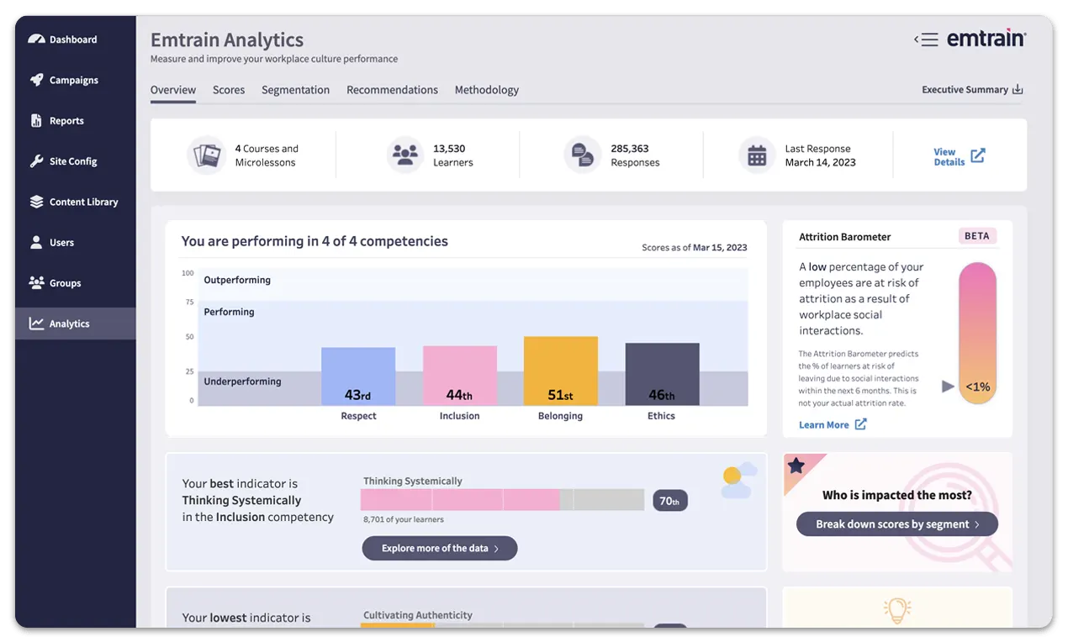This screenshot has height=642, width=1068.
Task: Click the Reports document icon
Action: [36, 121]
